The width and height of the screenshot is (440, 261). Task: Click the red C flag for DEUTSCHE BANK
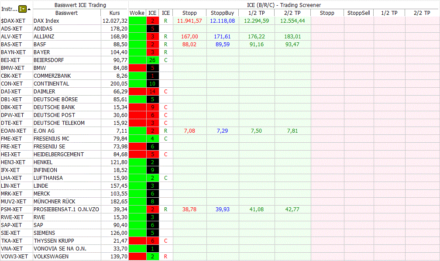[165, 107]
